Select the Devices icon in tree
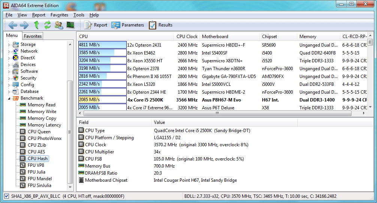377x203 pixels. coord(16,65)
